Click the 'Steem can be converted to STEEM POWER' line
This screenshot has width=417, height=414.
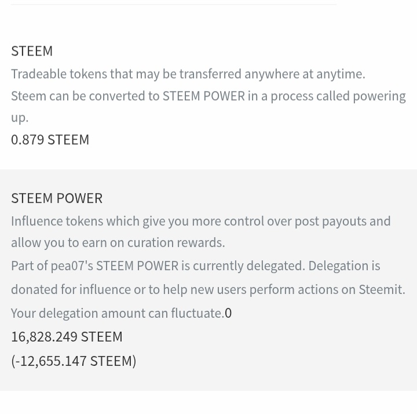(209, 96)
